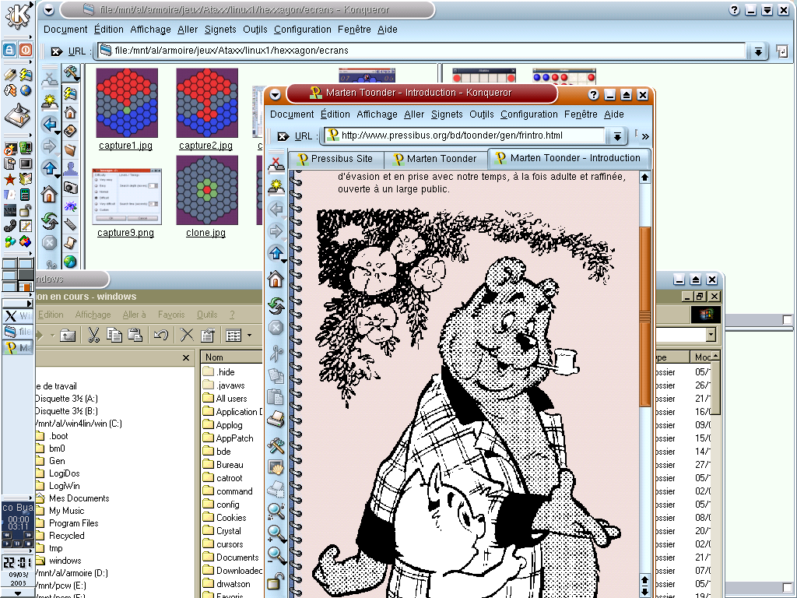Click the padlock security icon in toolbar
This screenshot has width=797, height=598.
coord(276,581)
